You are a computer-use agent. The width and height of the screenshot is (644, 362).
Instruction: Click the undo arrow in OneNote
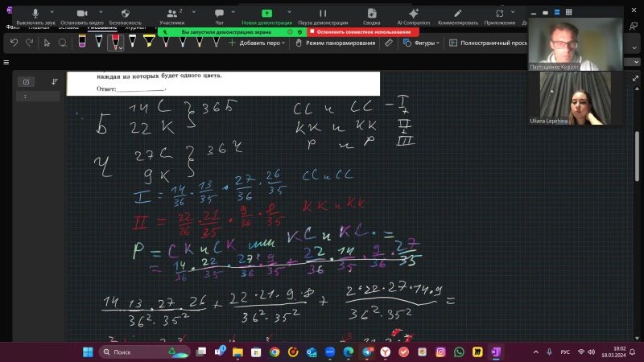pyautogui.click(x=14, y=43)
